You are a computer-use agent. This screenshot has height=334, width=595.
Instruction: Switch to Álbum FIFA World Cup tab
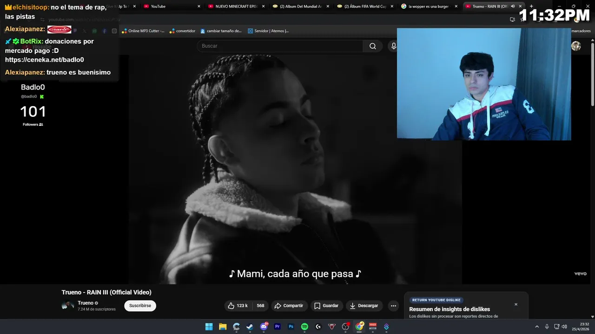click(x=365, y=6)
